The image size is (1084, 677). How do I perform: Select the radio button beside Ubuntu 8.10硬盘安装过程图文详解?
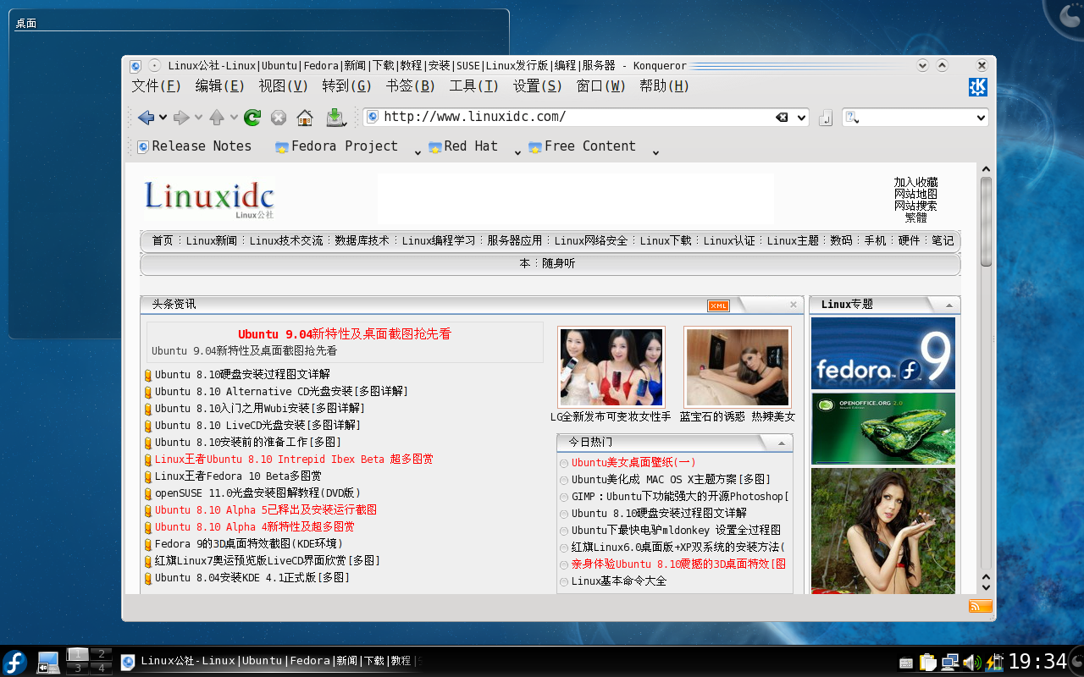coord(563,514)
